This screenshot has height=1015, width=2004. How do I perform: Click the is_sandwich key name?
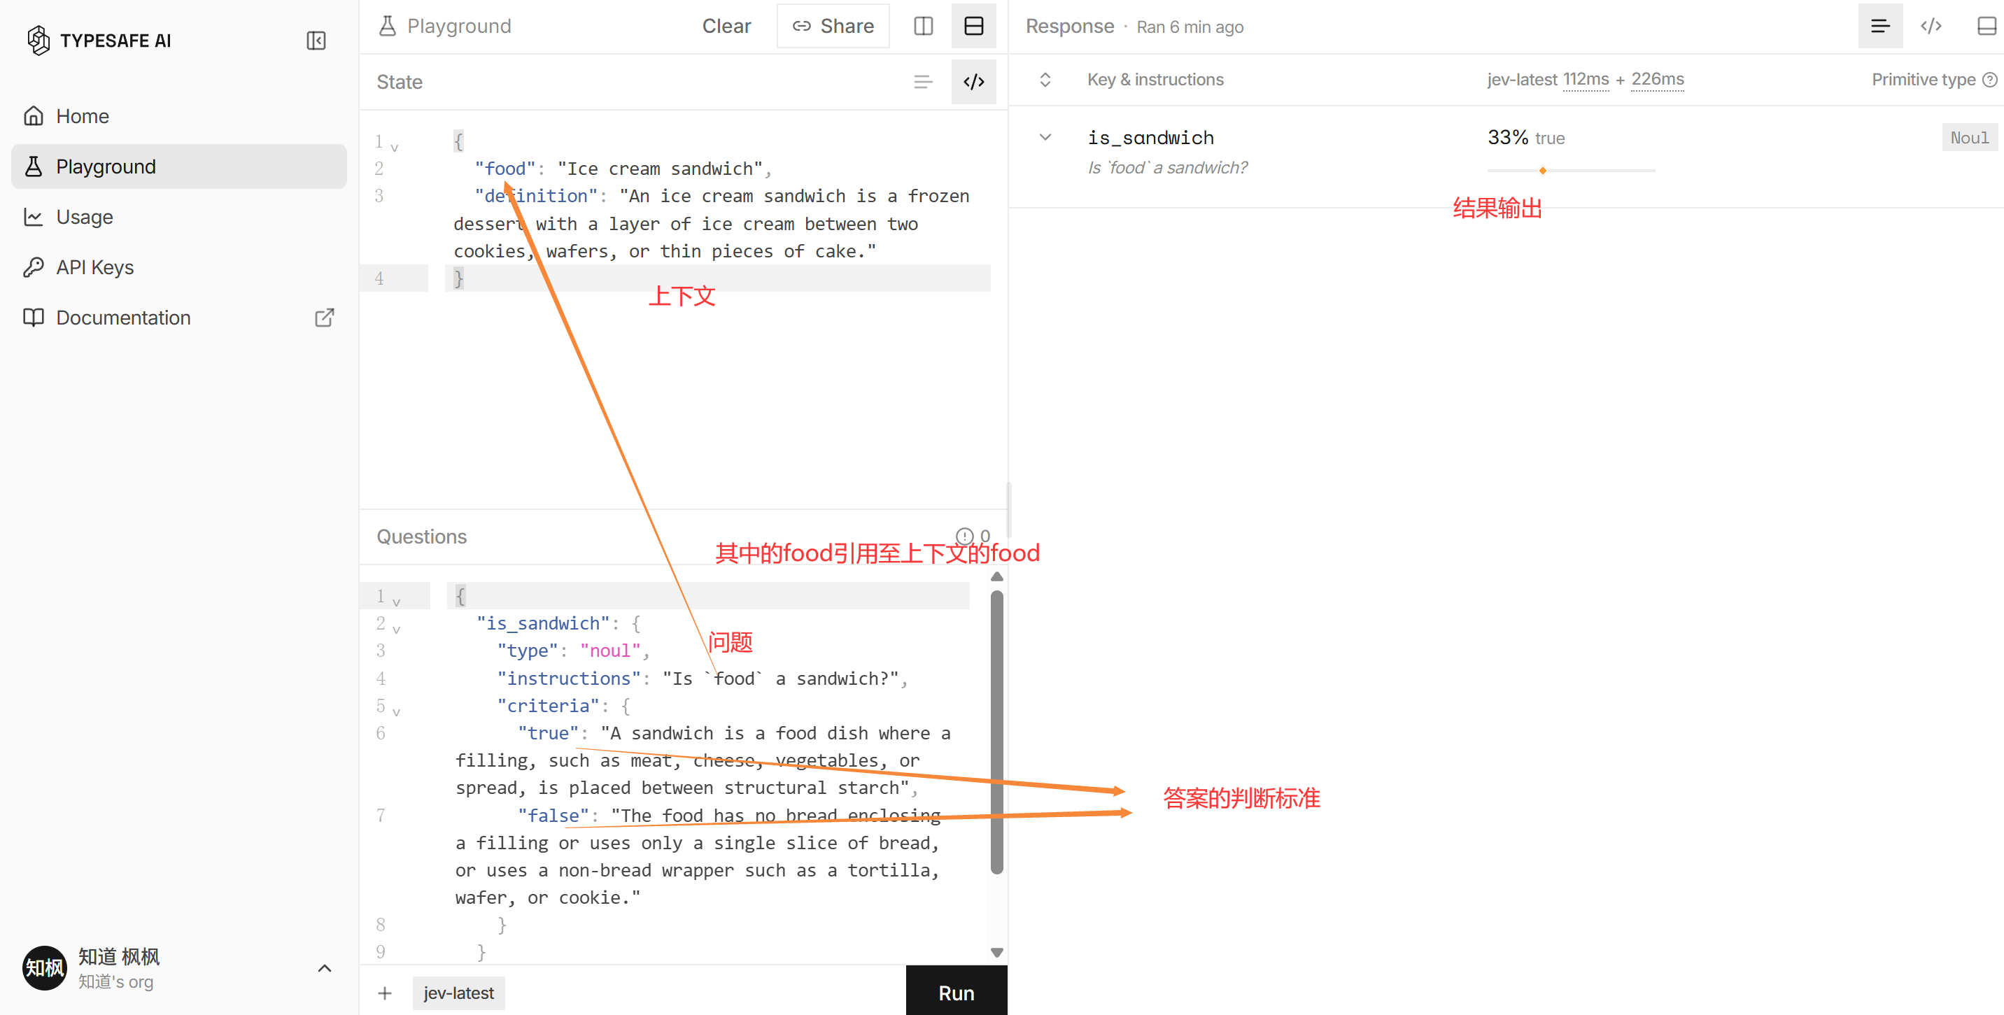coord(1150,138)
